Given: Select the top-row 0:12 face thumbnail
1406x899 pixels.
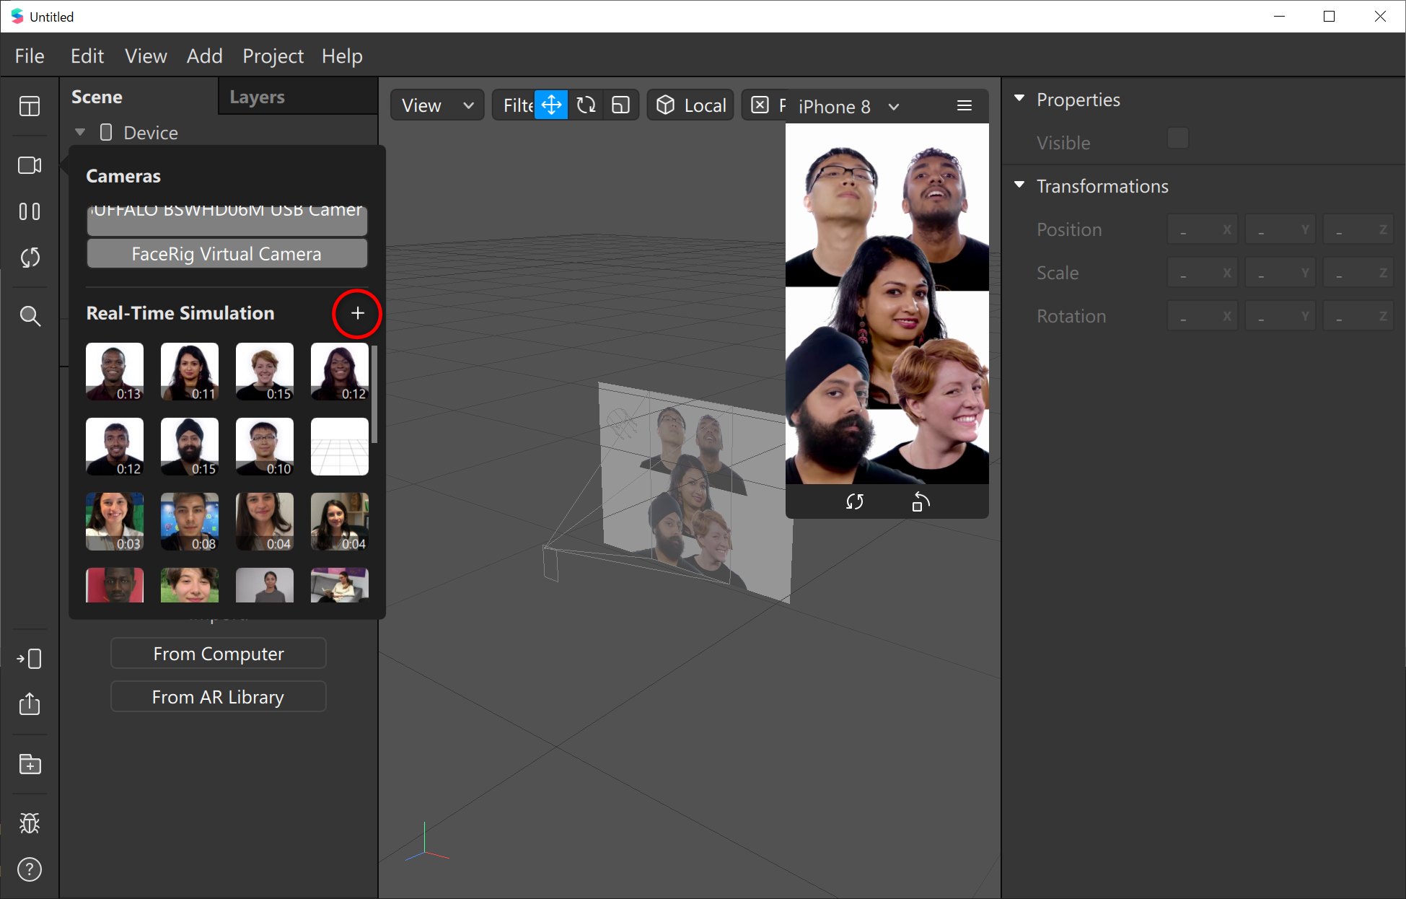Looking at the screenshot, I should 340,372.
